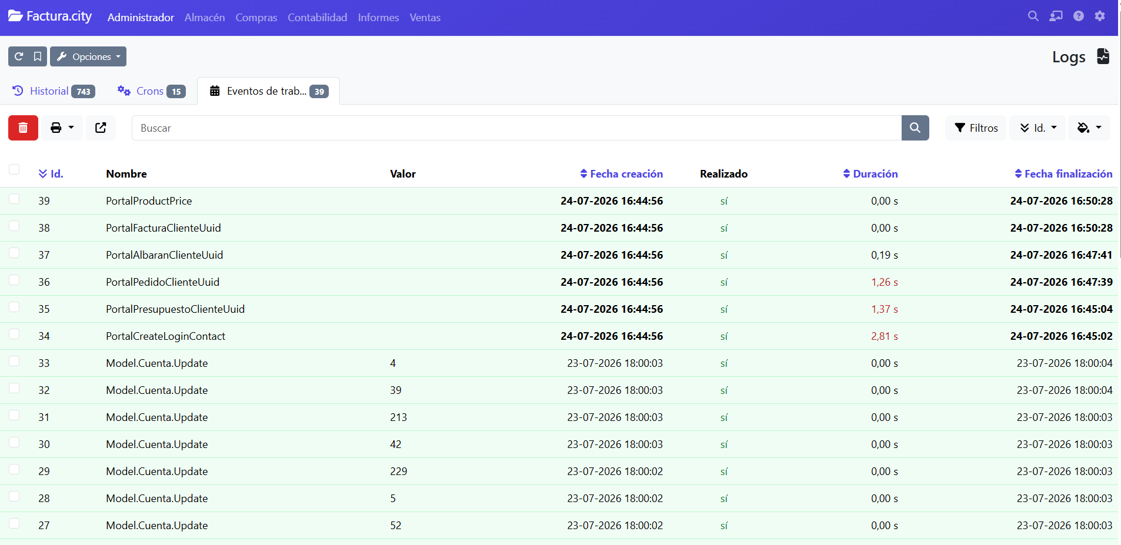Check the row 36 PortalPedidoClienteUuid checkbox
This screenshot has width=1121, height=545.
pos(14,280)
